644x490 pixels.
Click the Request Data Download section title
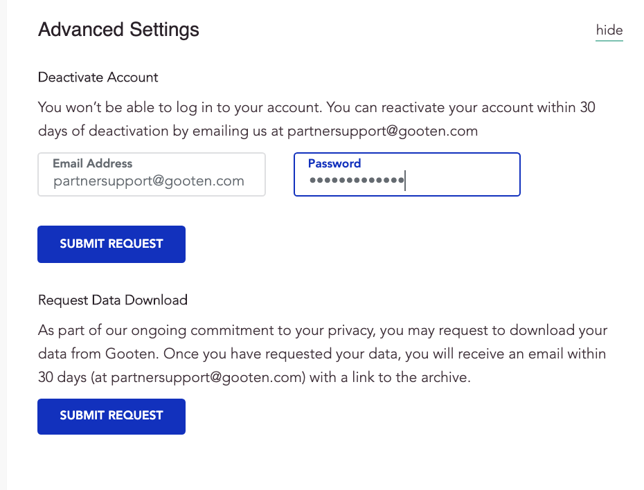click(x=113, y=300)
